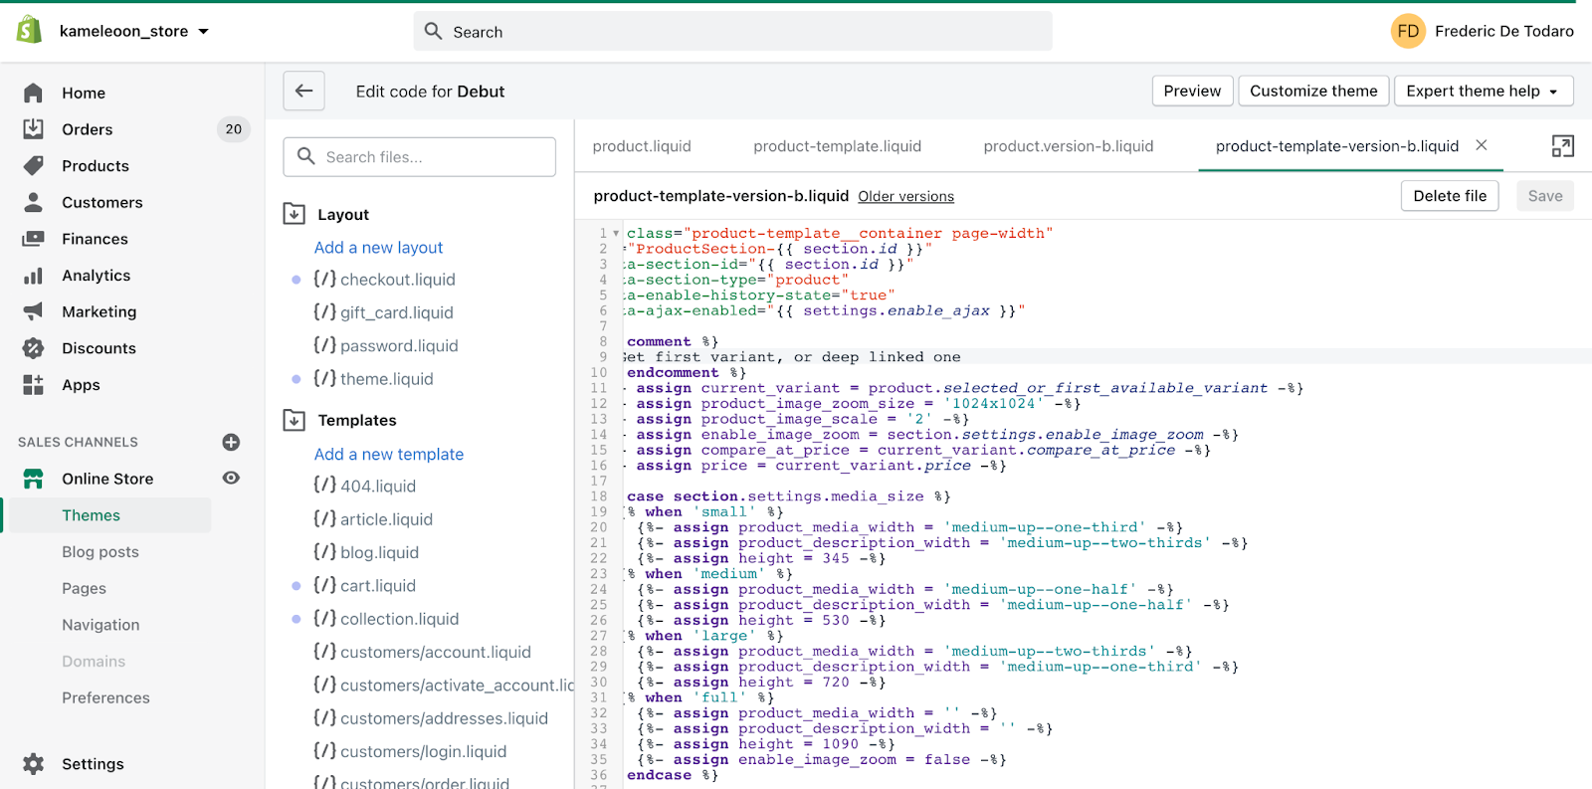
Task: Switch to product-template.liquid tab
Action: click(837, 146)
